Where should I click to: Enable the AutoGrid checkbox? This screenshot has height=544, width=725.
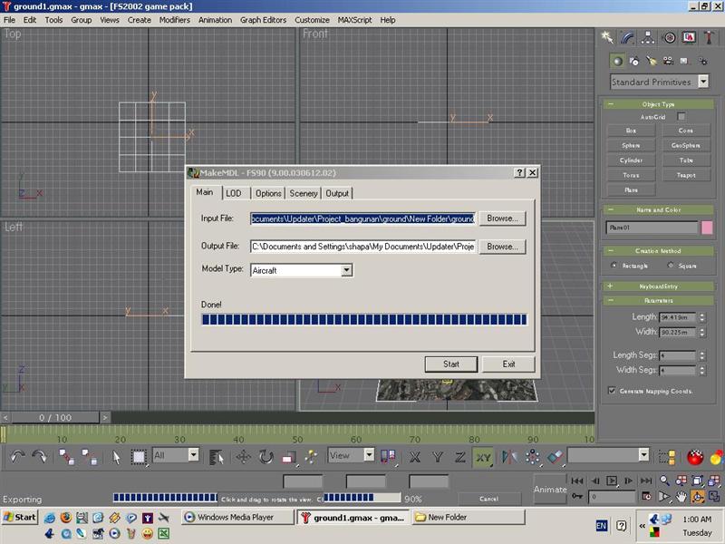681,117
